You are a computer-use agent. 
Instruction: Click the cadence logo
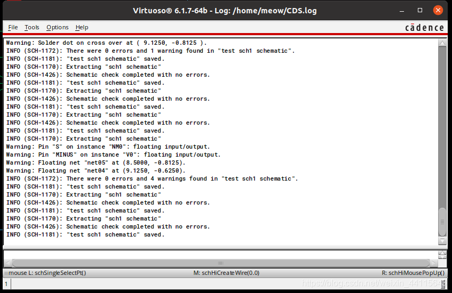tap(424, 28)
